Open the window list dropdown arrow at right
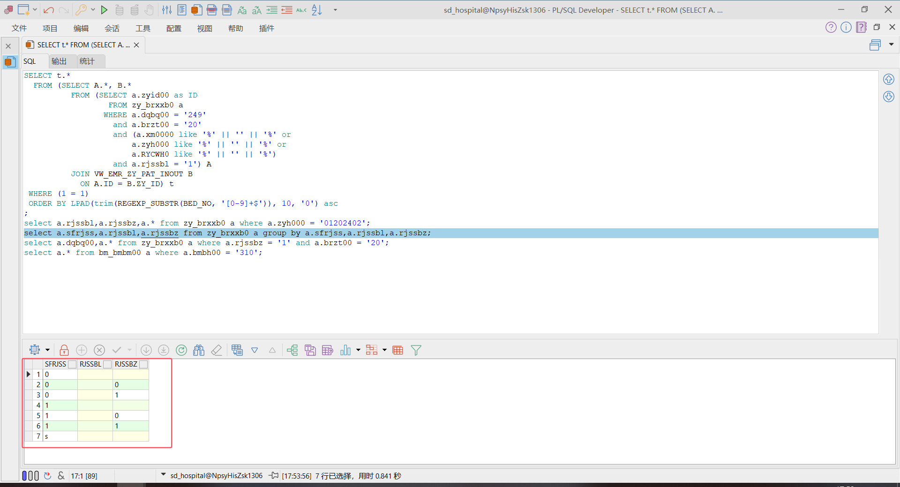Viewport: 900px width, 487px height. tap(891, 45)
